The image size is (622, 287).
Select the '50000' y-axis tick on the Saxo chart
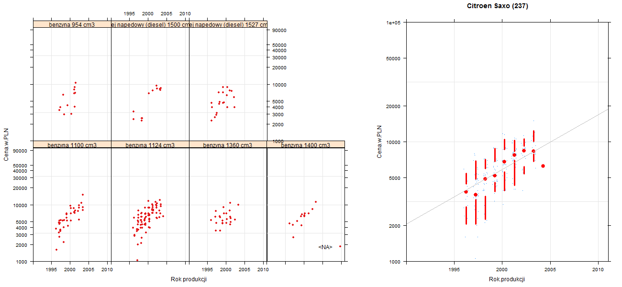[x=394, y=58]
